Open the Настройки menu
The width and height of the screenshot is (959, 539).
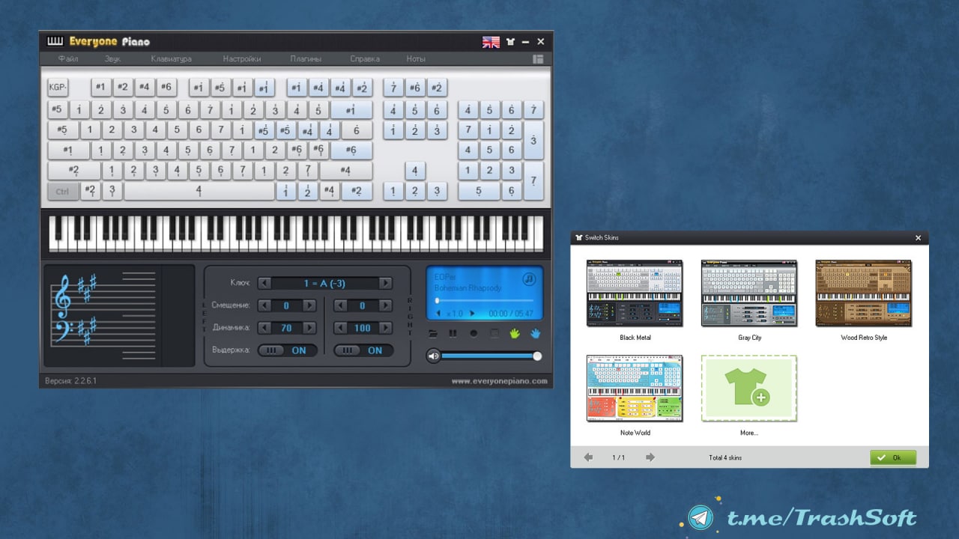242,59
